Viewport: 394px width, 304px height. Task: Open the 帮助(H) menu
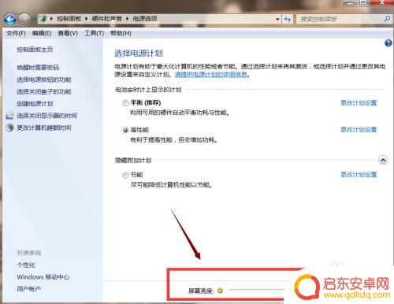[x=121, y=33]
